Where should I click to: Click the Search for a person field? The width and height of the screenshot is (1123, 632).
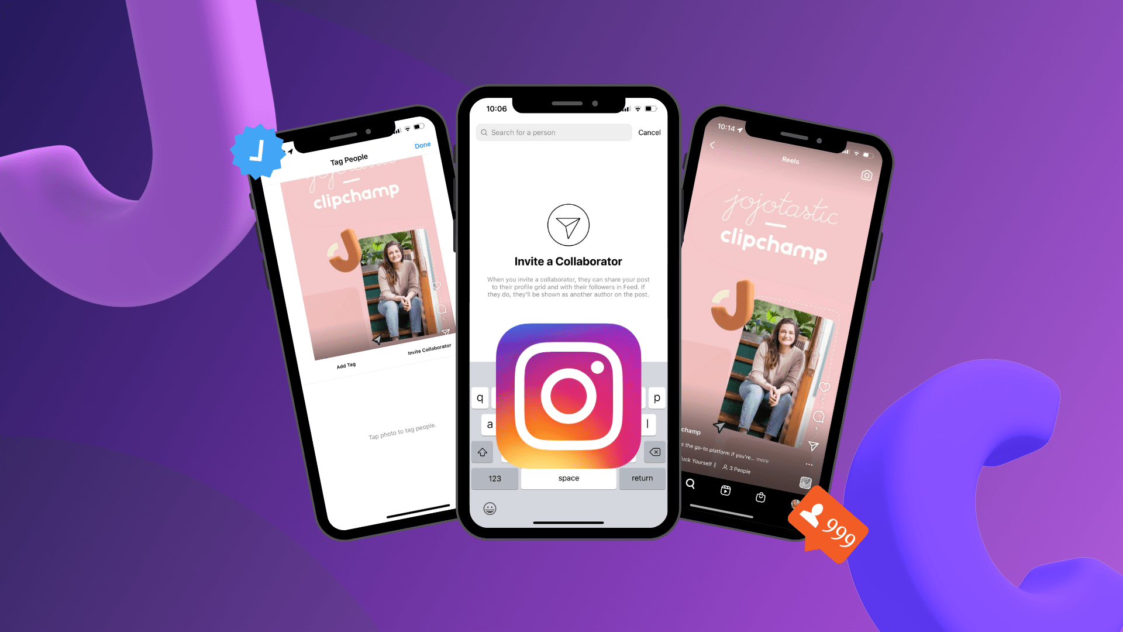[x=554, y=132]
